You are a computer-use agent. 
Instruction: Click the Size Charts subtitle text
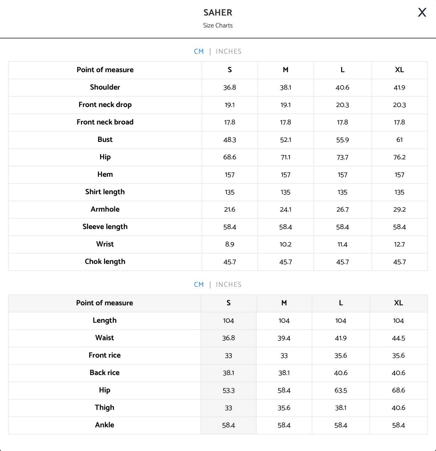coord(218,26)
